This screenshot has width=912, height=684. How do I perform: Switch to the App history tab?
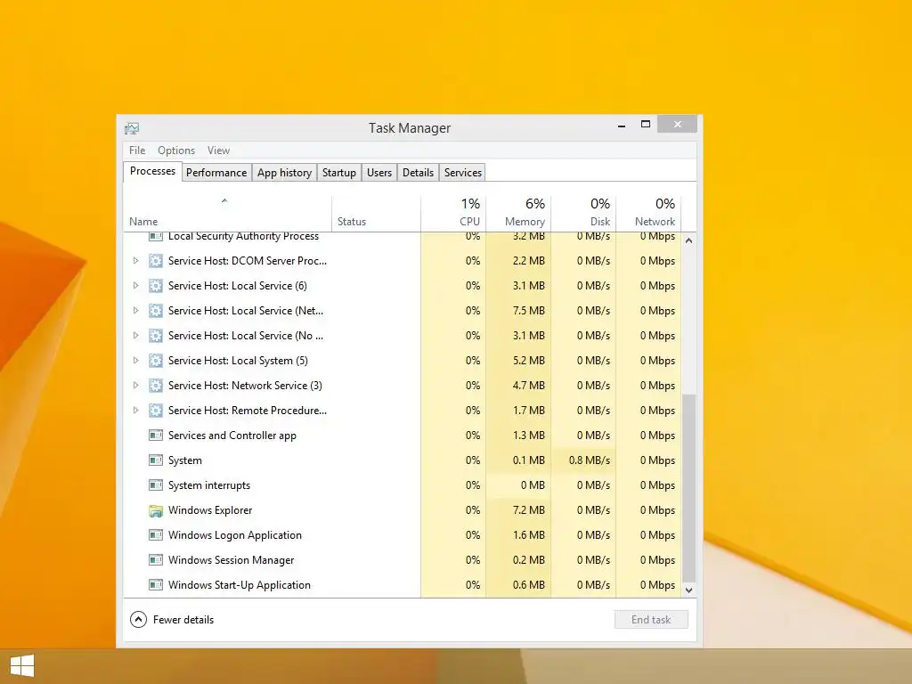(284, 173)
